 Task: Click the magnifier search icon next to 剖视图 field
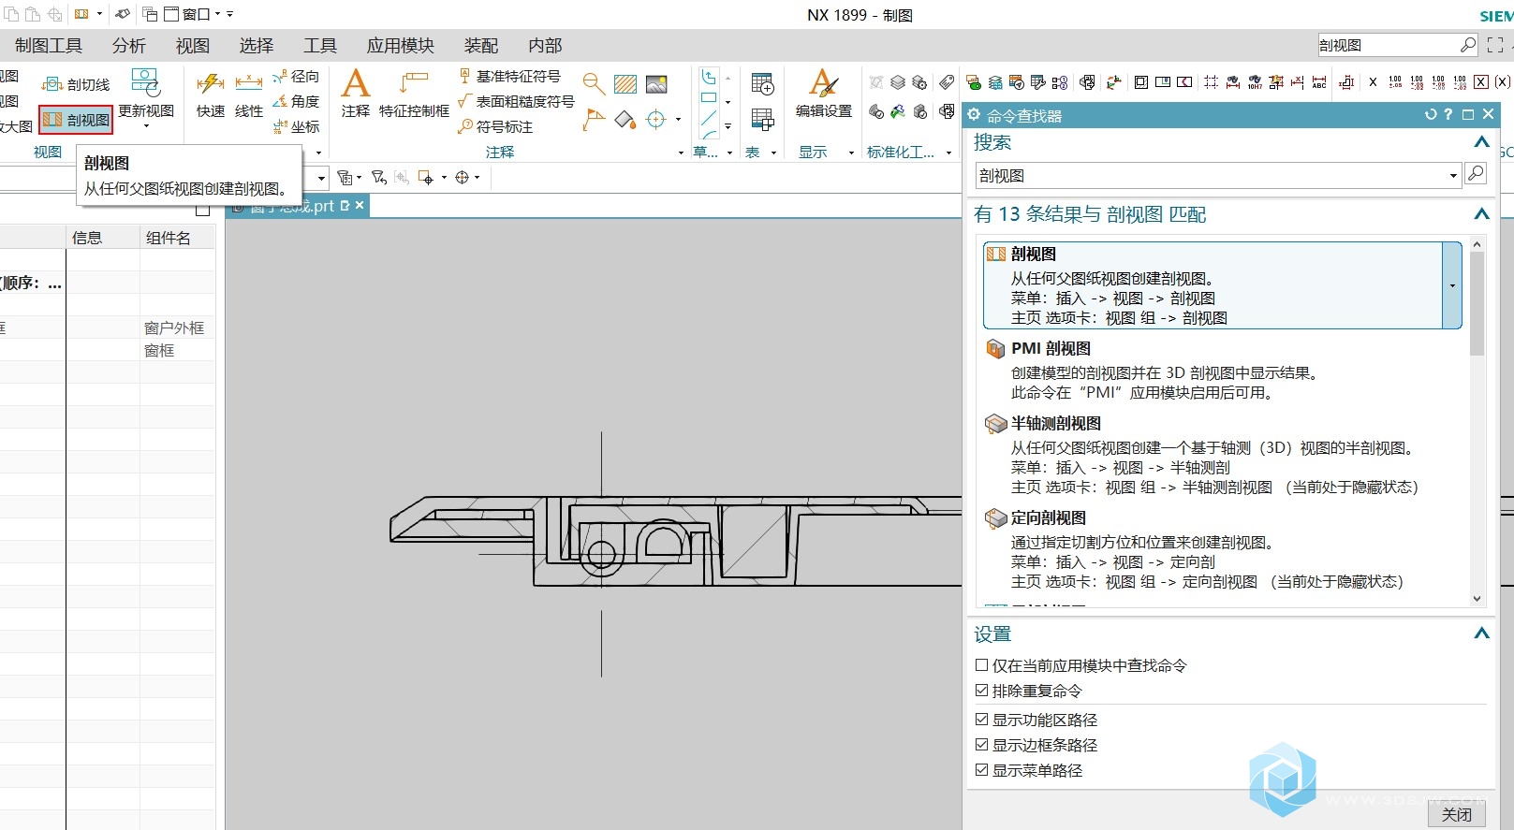1467,45
